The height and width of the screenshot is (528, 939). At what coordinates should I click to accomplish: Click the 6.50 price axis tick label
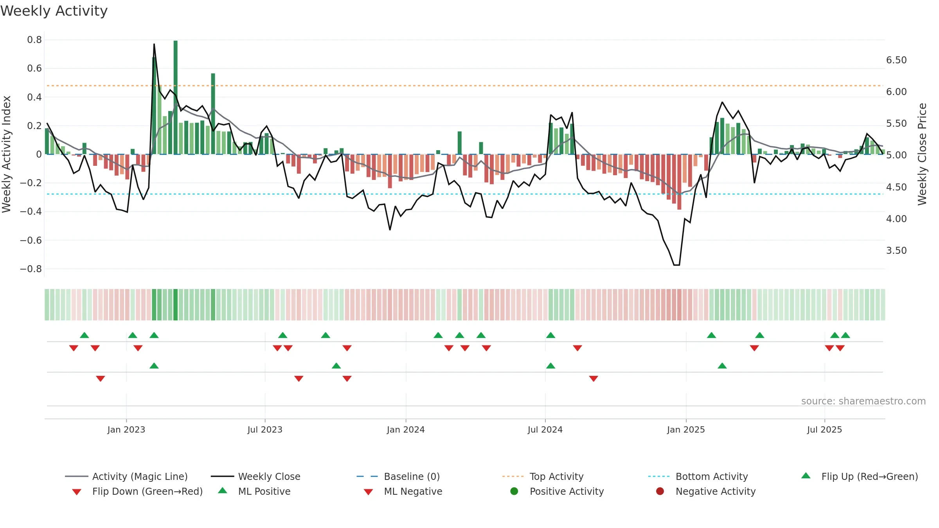click(896, 60)
